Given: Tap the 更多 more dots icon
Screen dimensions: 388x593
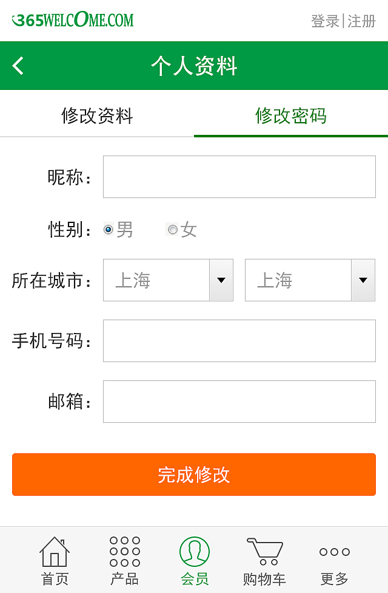Looking at the screenshot, I should tap(334, 553).
